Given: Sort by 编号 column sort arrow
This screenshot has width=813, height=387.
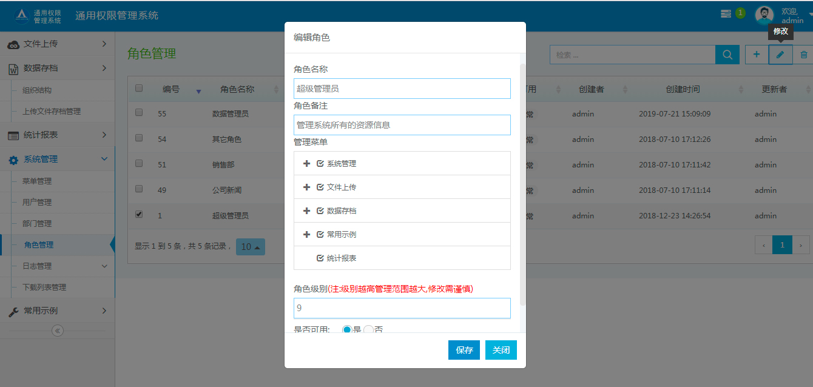Looking at the screenshot, I should tap(199, 92).
